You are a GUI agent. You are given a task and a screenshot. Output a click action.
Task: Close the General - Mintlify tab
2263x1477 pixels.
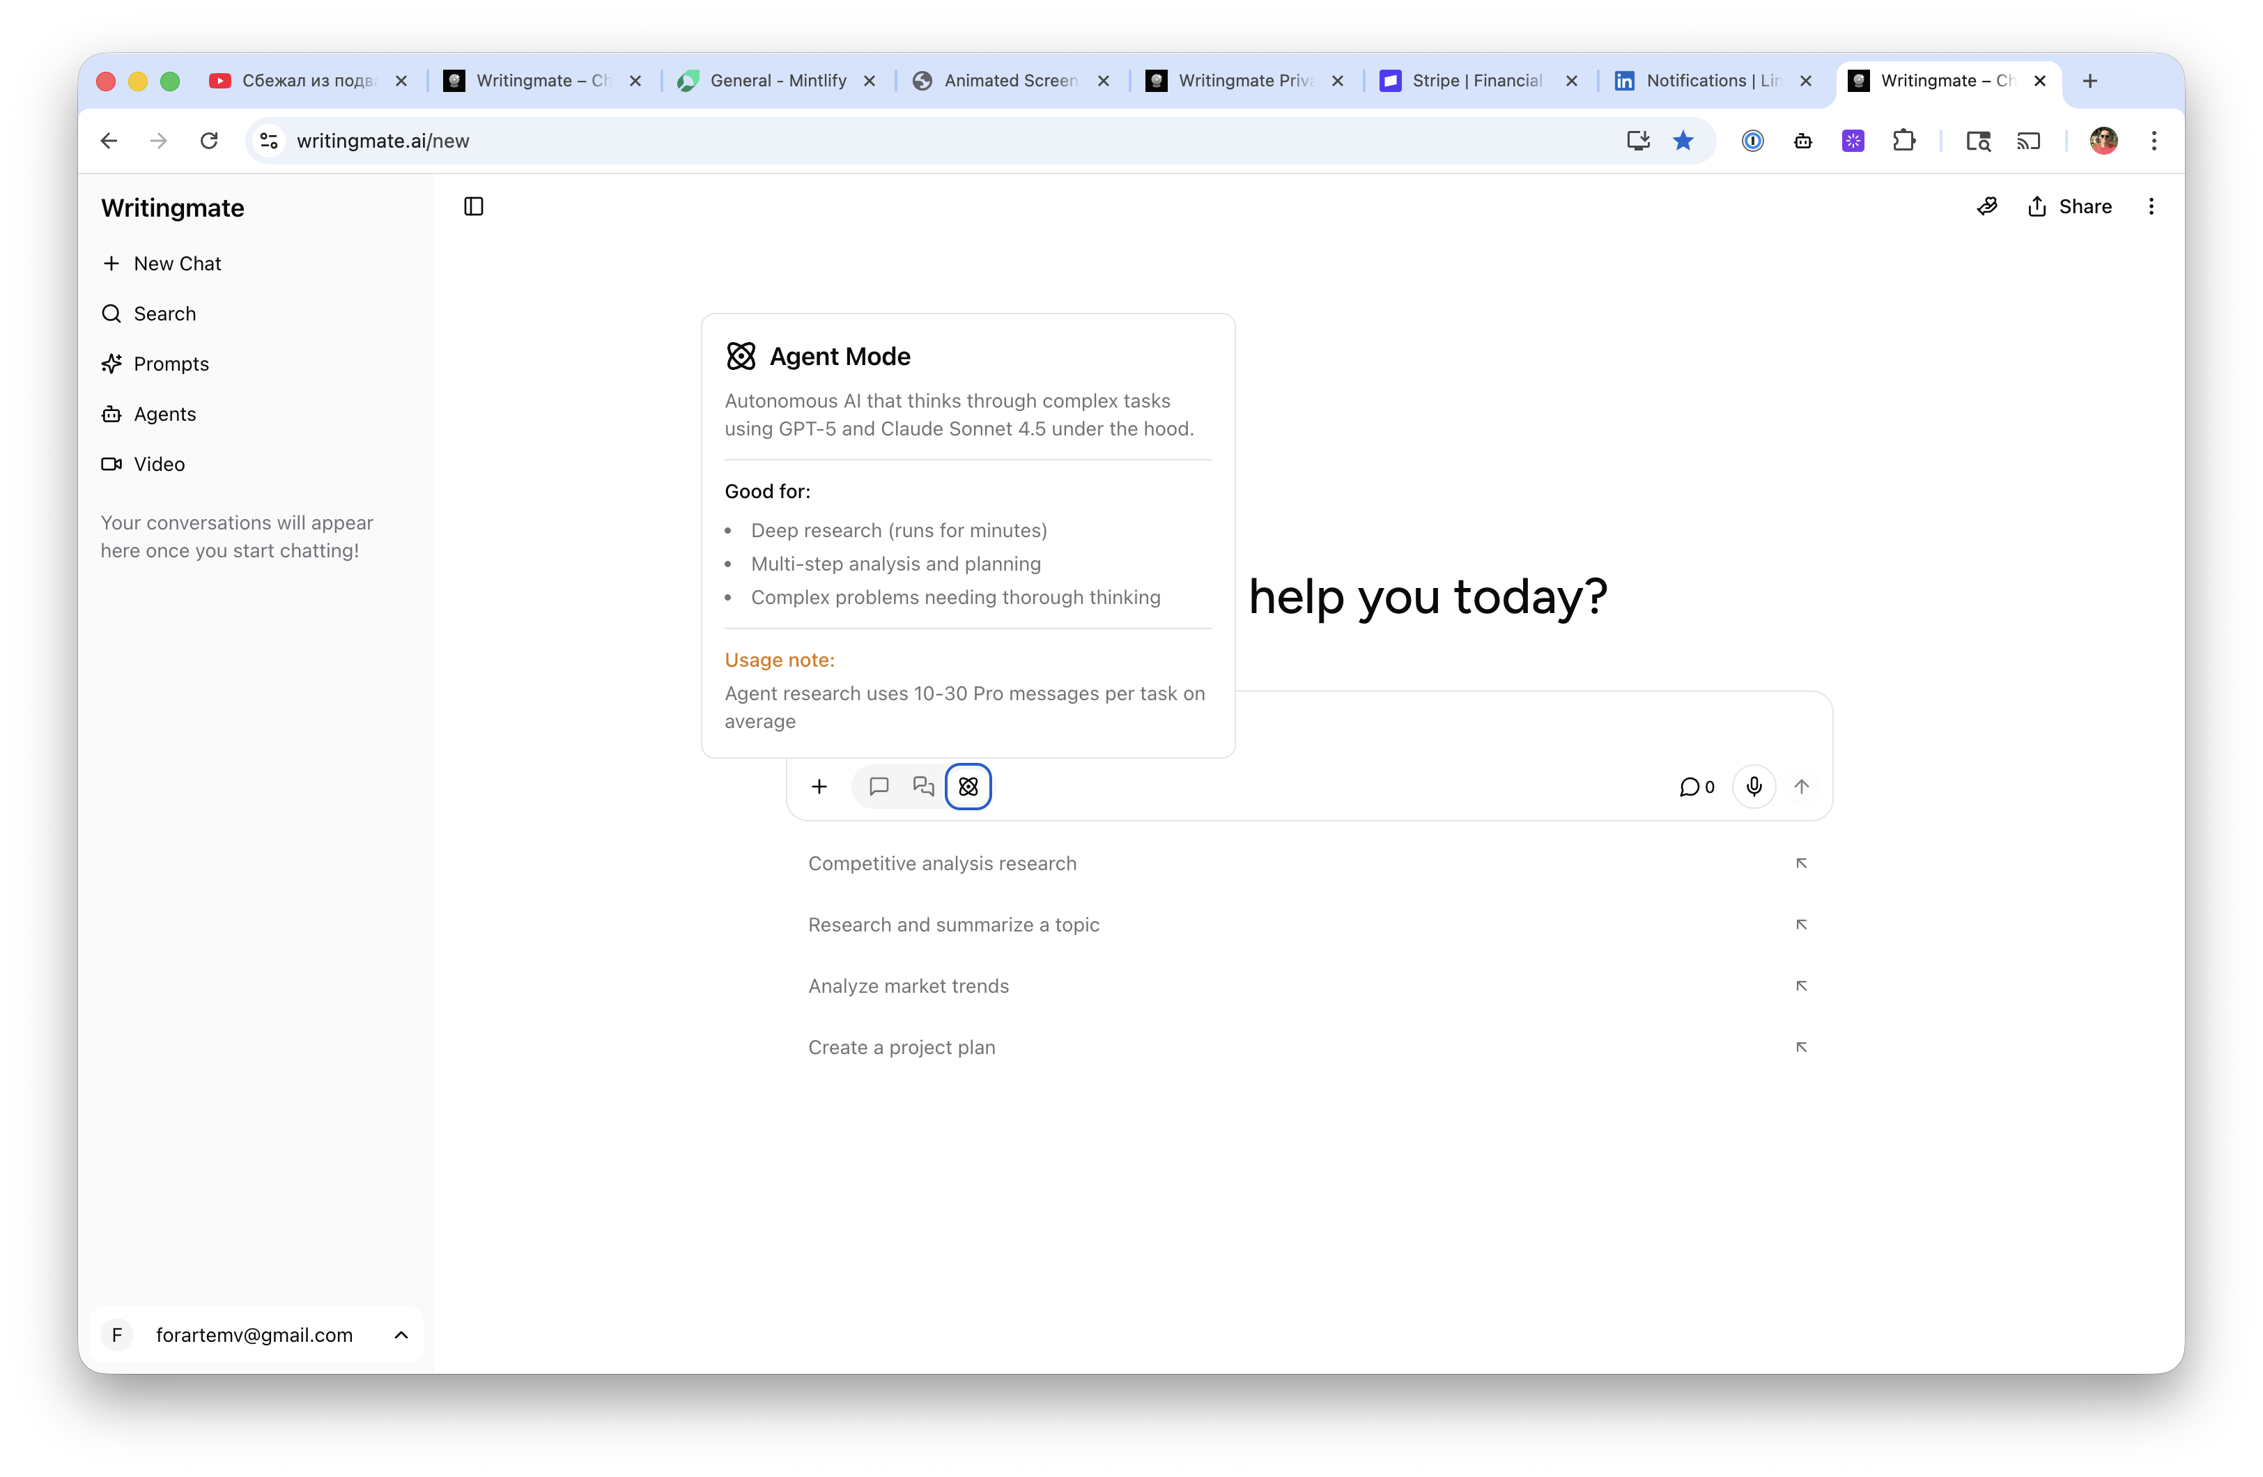[869, 81]
